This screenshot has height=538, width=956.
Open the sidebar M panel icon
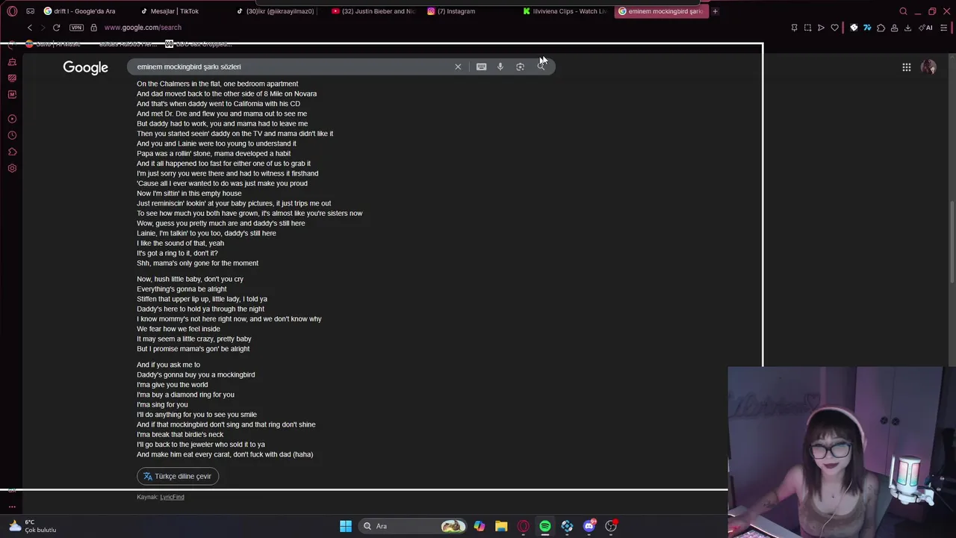(12, 94)
